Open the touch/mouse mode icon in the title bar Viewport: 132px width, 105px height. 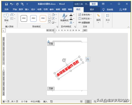tap(22, 4)
